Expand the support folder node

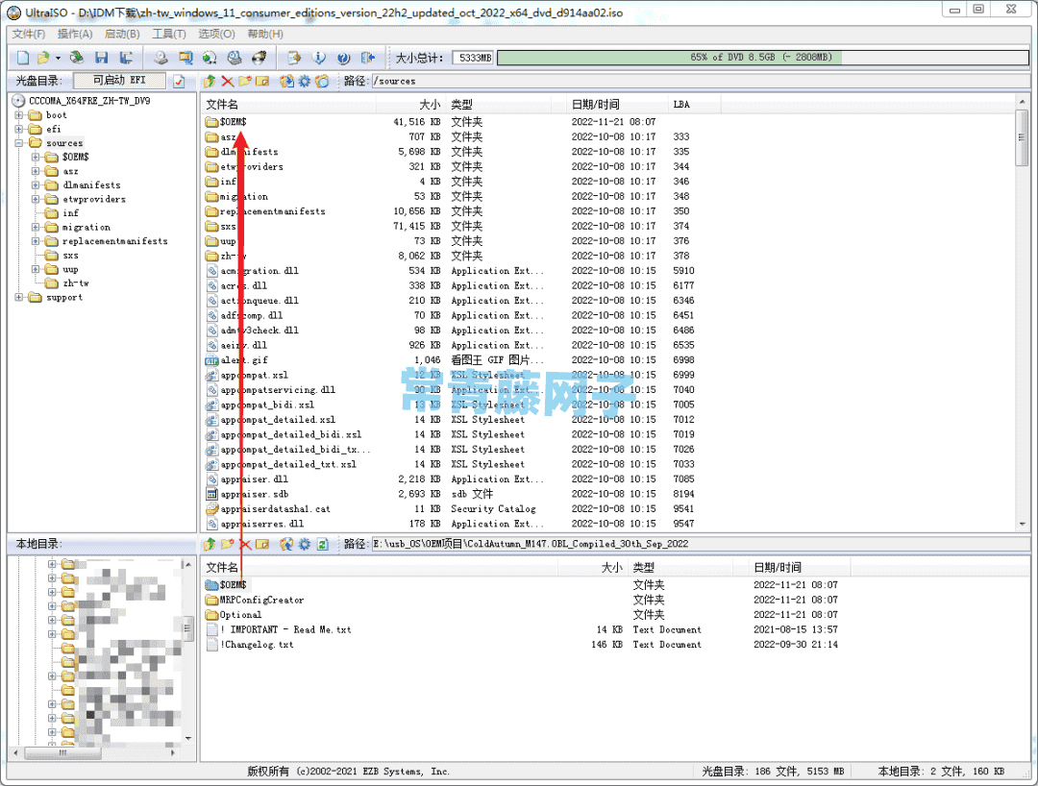pos(19,297)
